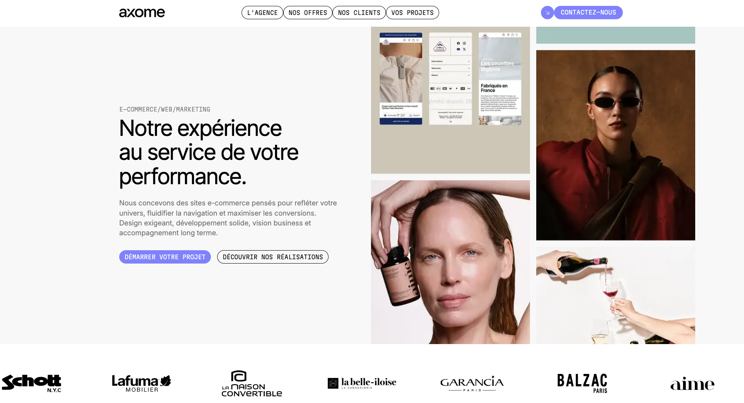Click the purple arrow icon beside Contactez-nous

[x=547, y=13]
